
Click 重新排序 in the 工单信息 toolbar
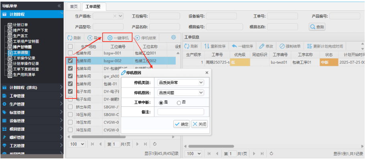(x=214, y=46)
